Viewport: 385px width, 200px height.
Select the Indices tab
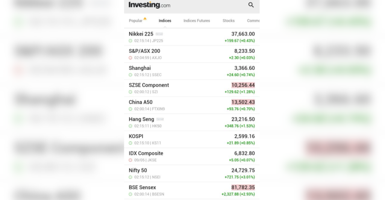click(x=165, y=21)
